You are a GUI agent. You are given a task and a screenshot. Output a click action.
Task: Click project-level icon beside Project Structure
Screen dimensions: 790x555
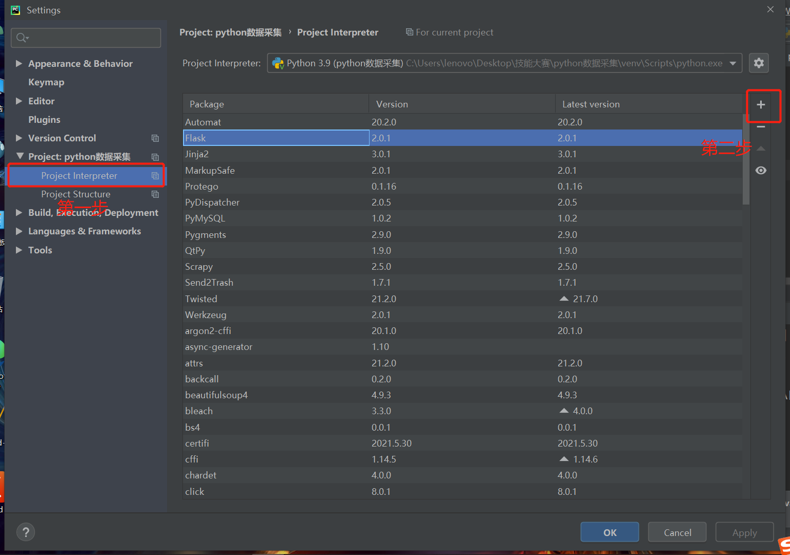[155, 194]
